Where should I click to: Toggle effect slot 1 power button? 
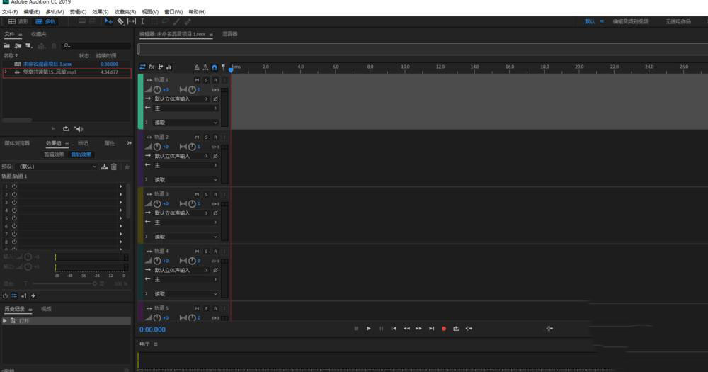14,186
